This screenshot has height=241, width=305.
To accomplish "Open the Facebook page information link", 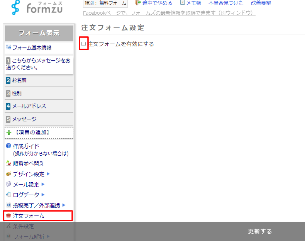I will click(x=169, y=13).
